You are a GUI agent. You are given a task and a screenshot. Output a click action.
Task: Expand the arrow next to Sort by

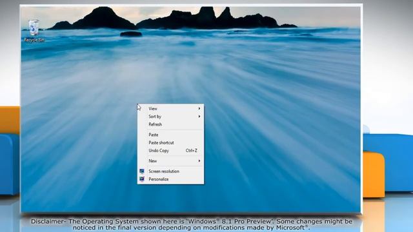click(199, 117)
